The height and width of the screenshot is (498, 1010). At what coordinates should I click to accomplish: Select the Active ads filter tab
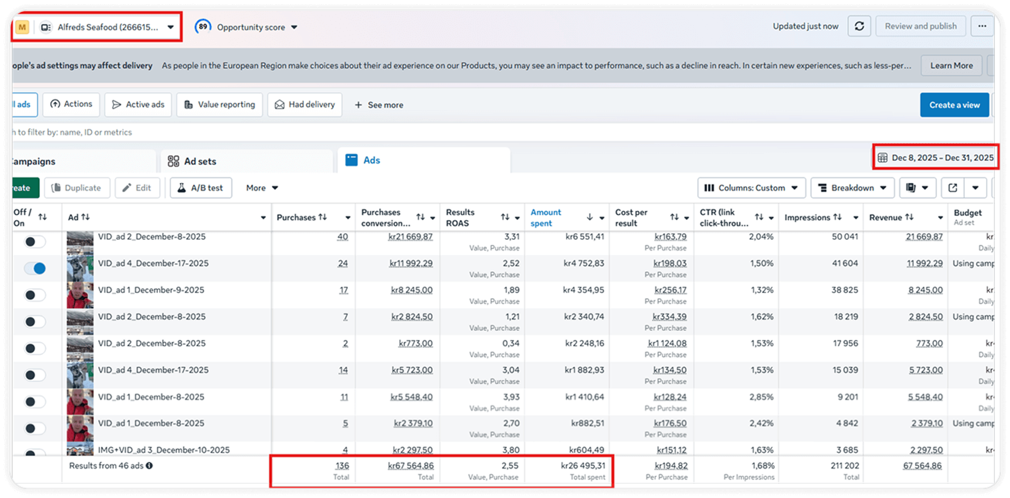[x=138, y=105]
